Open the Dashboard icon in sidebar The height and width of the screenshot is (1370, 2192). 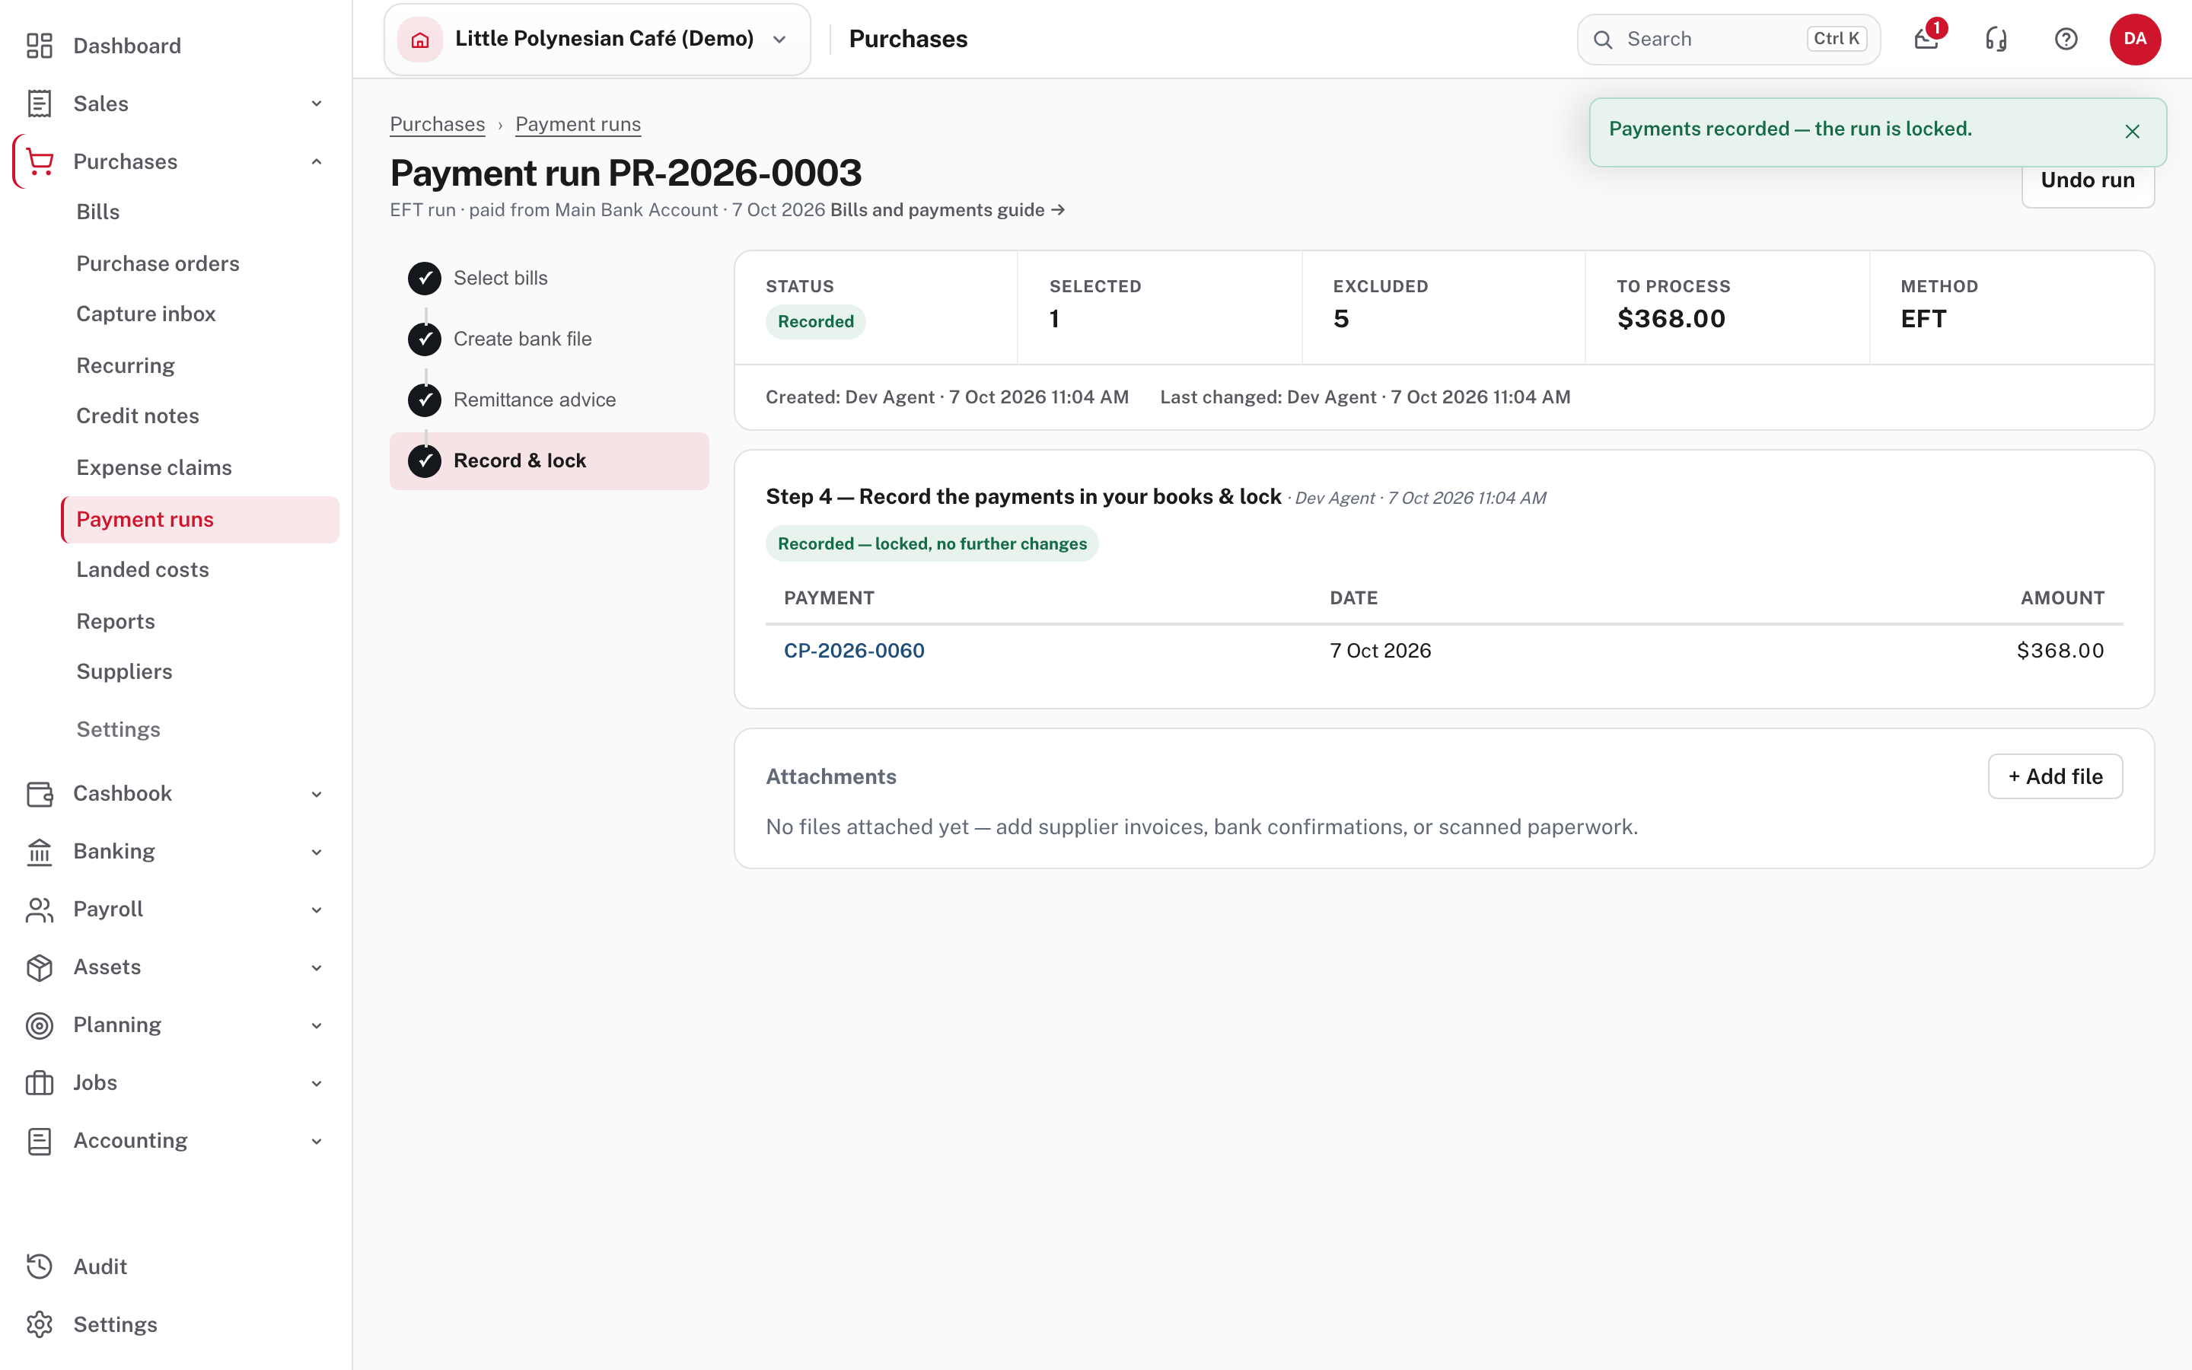point(39,46)
